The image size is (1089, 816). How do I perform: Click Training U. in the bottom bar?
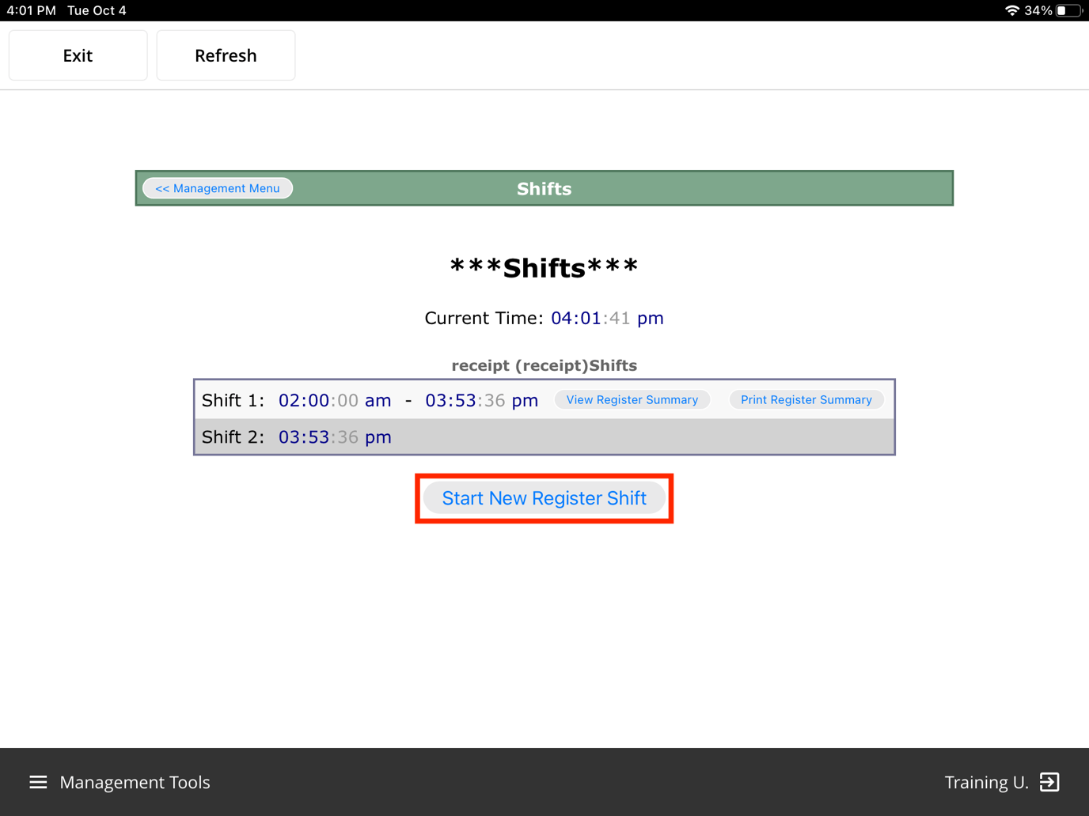click(x=986, y=782)
